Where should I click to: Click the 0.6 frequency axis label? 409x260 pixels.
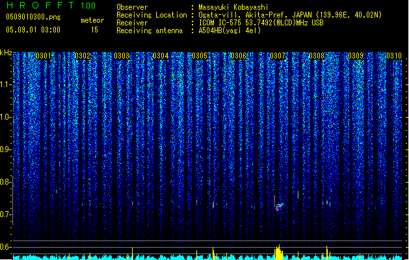click(6, 247)
